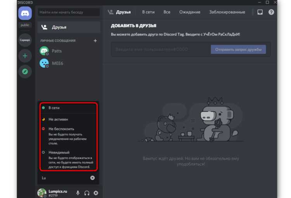The width and height of the screenshot is (291, 198).
Task: Click Отправить запрос дружбы button
Action: [x=238, y=50]
